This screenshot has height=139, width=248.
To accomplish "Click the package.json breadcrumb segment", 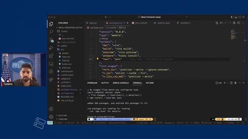I will [x=95, y=27].
